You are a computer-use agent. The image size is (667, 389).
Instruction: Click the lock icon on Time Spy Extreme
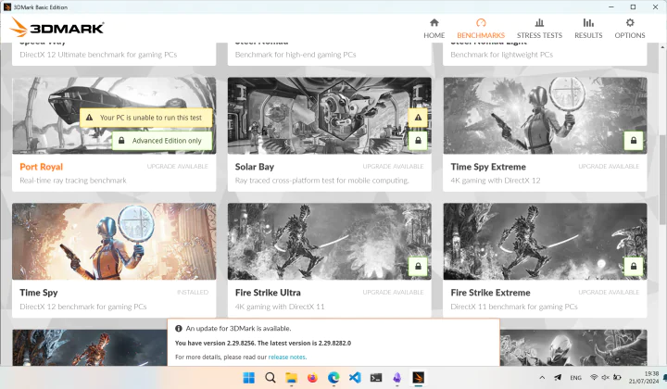pos(634,140)
